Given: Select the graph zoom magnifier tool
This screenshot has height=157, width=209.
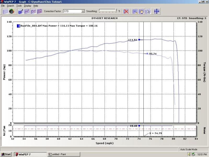Looking at the screenshot, I should pyautogui.click(x=135, y=11).
